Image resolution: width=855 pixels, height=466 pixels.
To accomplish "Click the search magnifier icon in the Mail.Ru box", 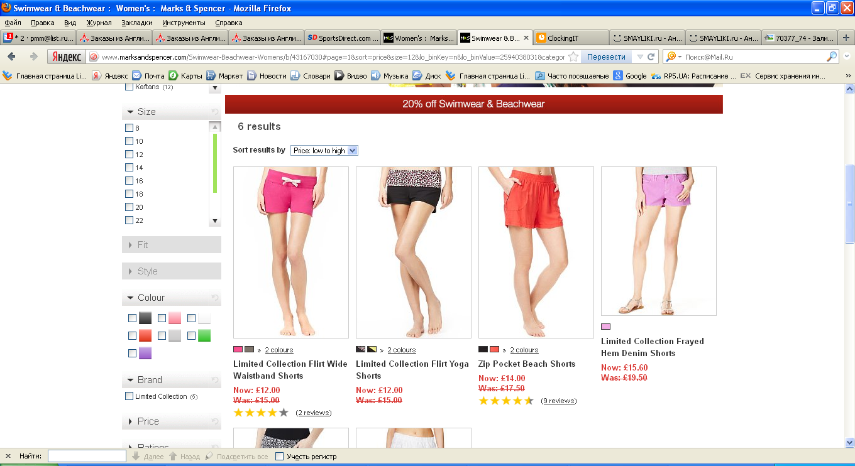I will point(832,57).
